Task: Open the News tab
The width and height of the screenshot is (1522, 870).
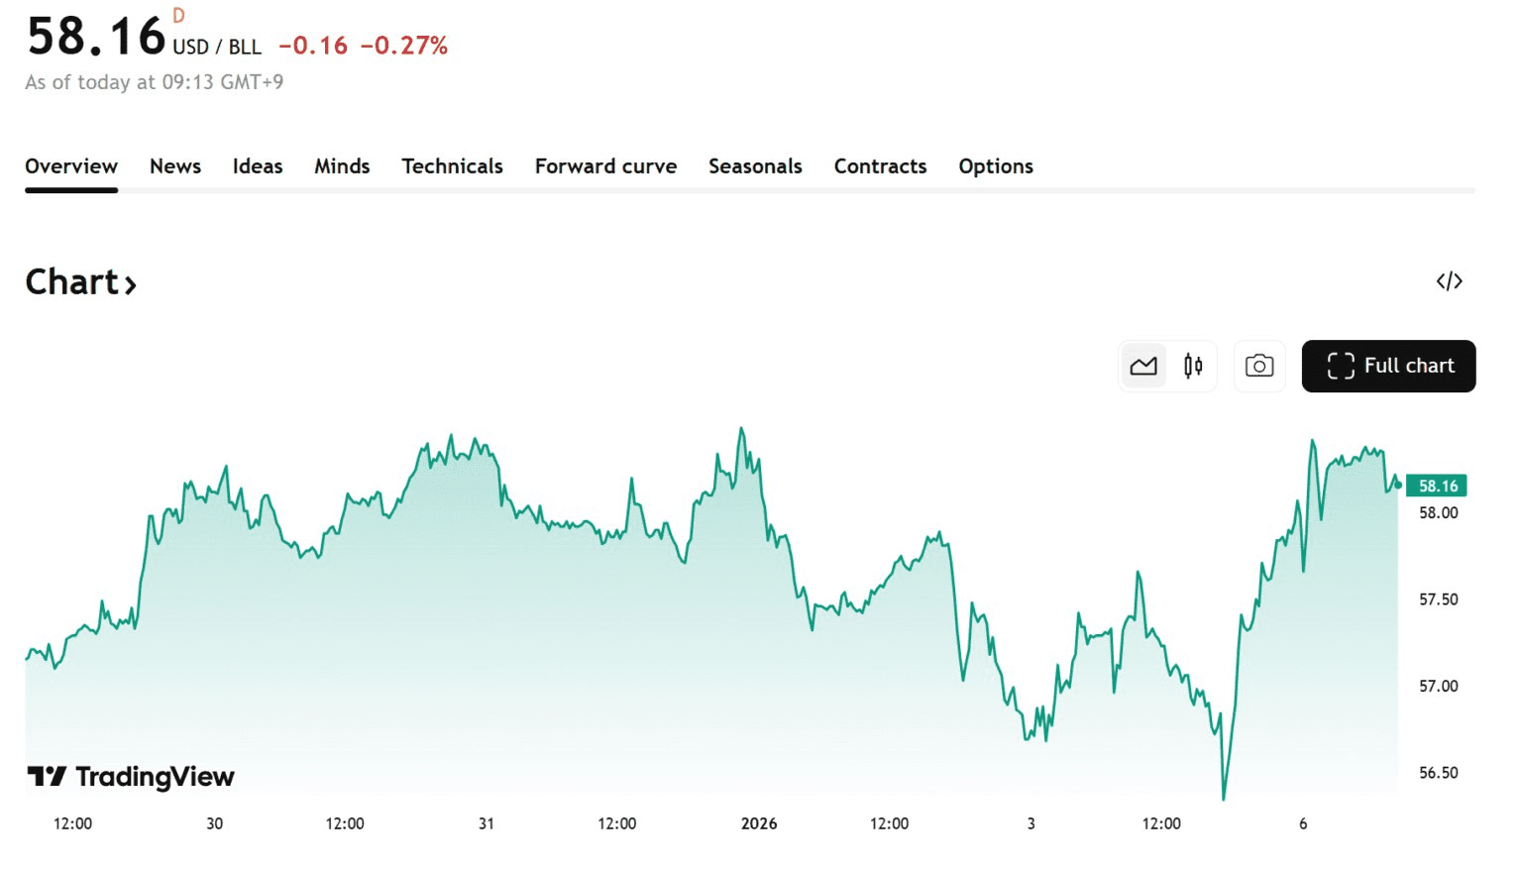Action: pyautogui.click(x=175, y=166)
